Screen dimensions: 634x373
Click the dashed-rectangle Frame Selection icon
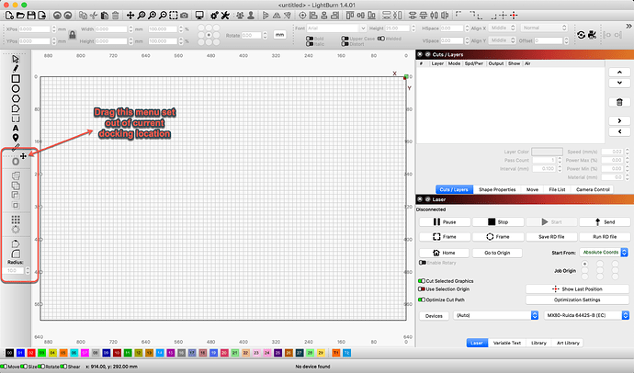174,16
